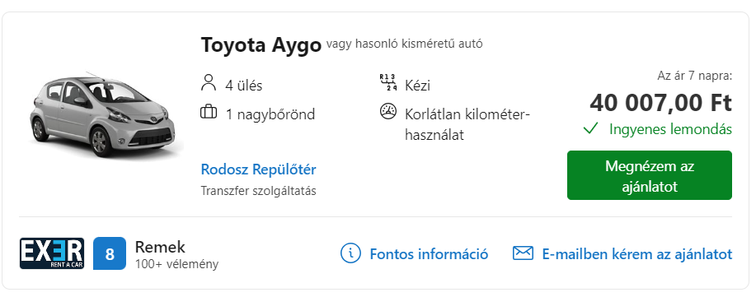Click the Korlátlan kilométer-használat text
The height and width of the screenshot is (297, 756).
coord(467,125)
